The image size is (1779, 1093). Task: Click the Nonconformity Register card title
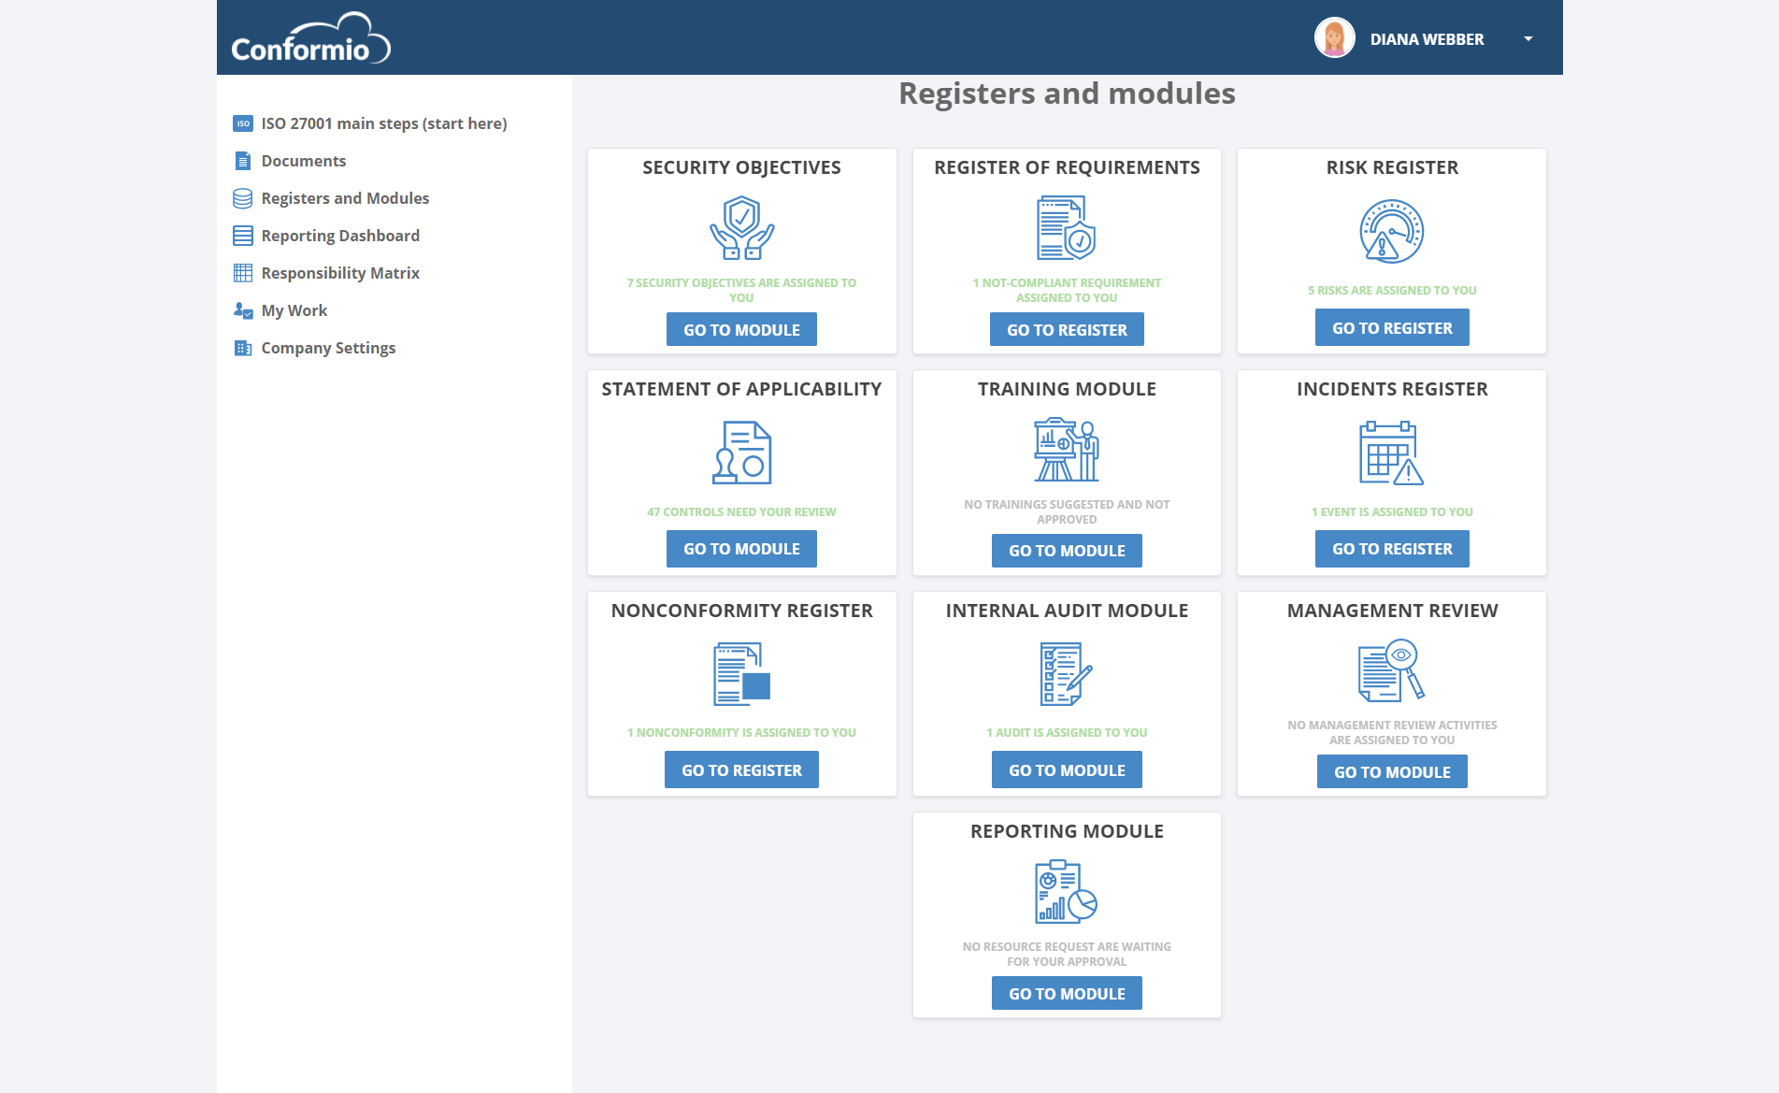click(x=741, y=611)
